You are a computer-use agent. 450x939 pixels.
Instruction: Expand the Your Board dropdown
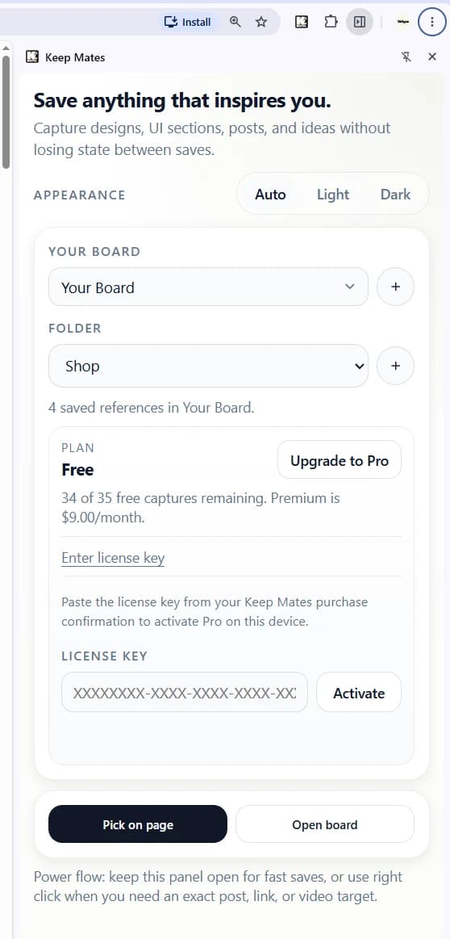[x=208, y=287]
